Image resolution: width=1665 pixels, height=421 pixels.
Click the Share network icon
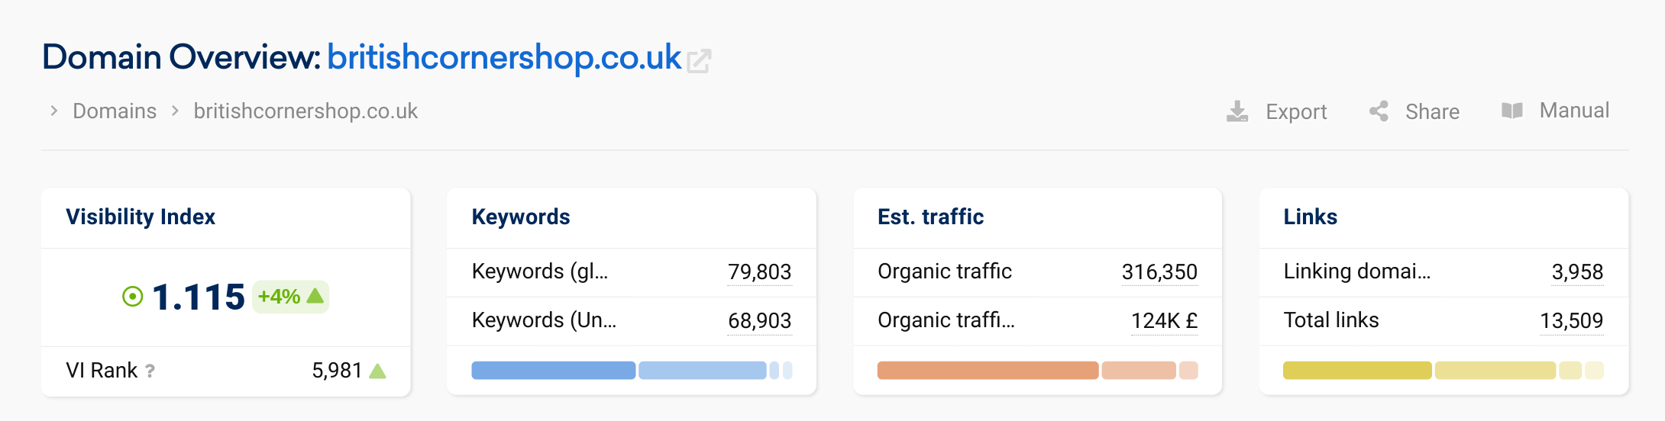tap(1379, 111)
